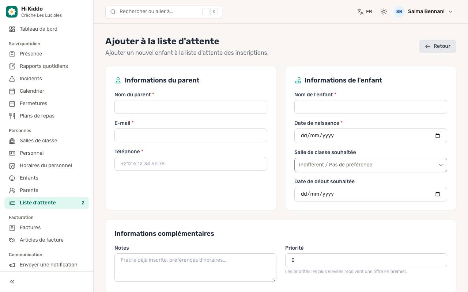Open Parents page
The width and height of the screenshot is (468, 292).
click(46, 191)
